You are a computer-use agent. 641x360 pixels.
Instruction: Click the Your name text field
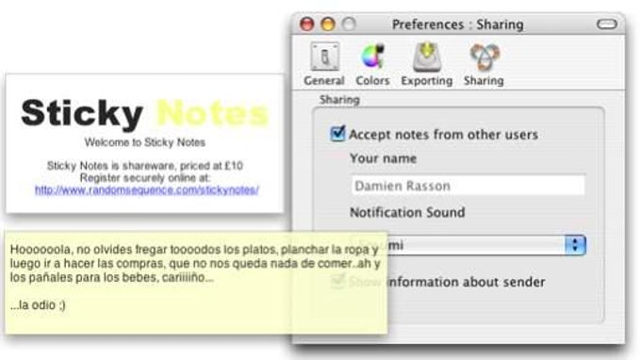[x=468, y=186]
